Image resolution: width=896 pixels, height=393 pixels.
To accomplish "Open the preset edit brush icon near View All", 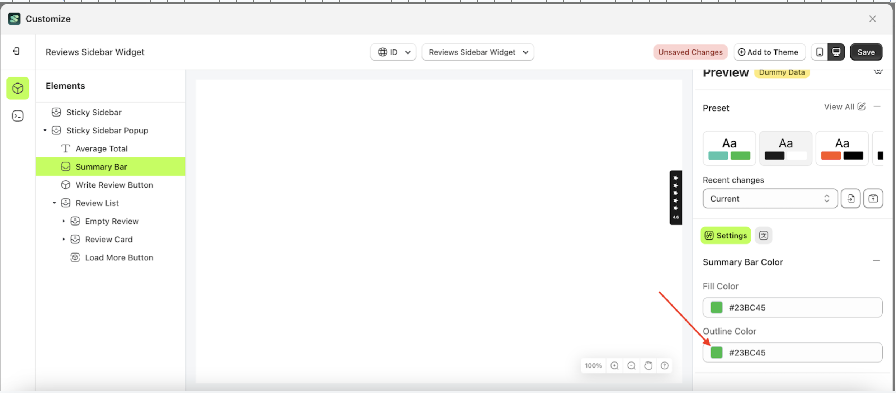I will pos(862,106).
